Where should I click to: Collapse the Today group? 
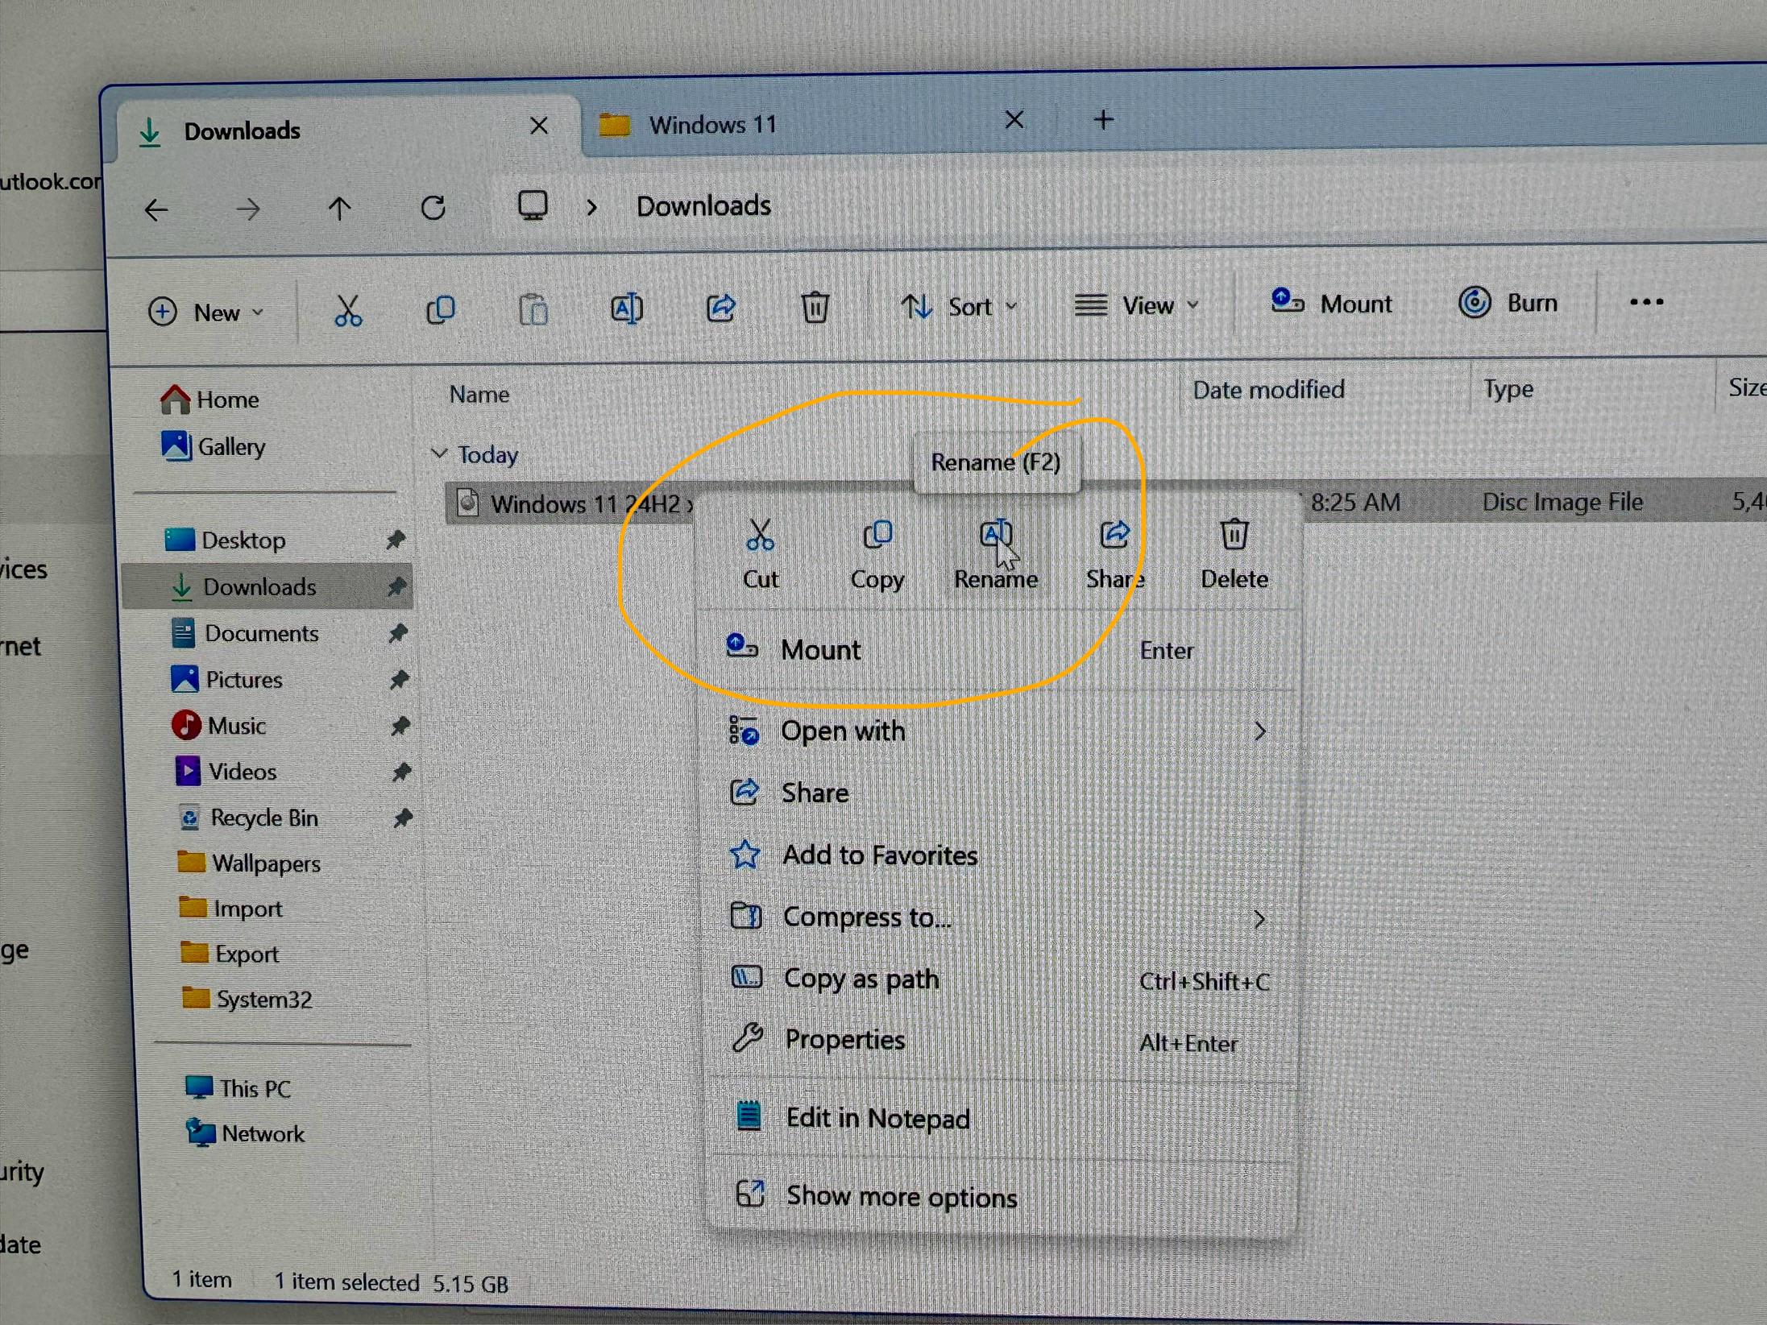441,454
